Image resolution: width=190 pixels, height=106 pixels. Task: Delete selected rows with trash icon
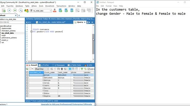click(62, 69)
